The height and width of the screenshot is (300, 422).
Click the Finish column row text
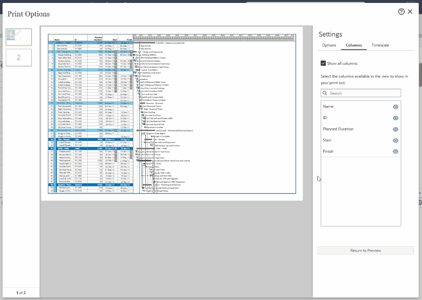(328, 151)
